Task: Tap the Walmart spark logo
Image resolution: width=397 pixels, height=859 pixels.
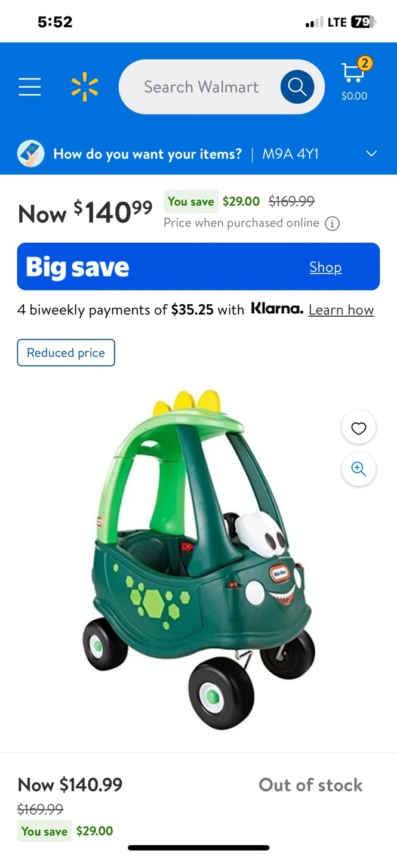Action: 85,87
